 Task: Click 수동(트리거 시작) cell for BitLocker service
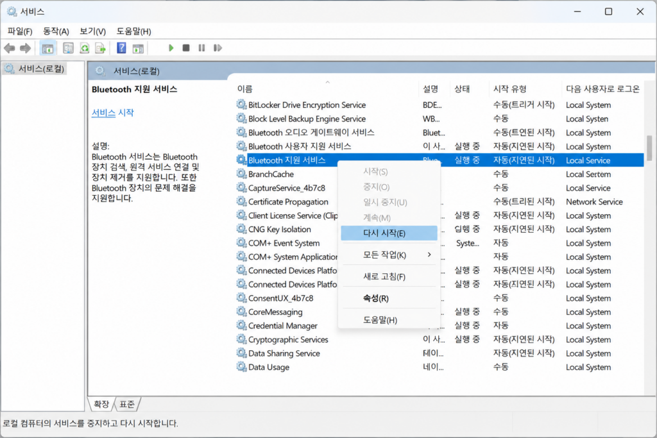(524, 105)
